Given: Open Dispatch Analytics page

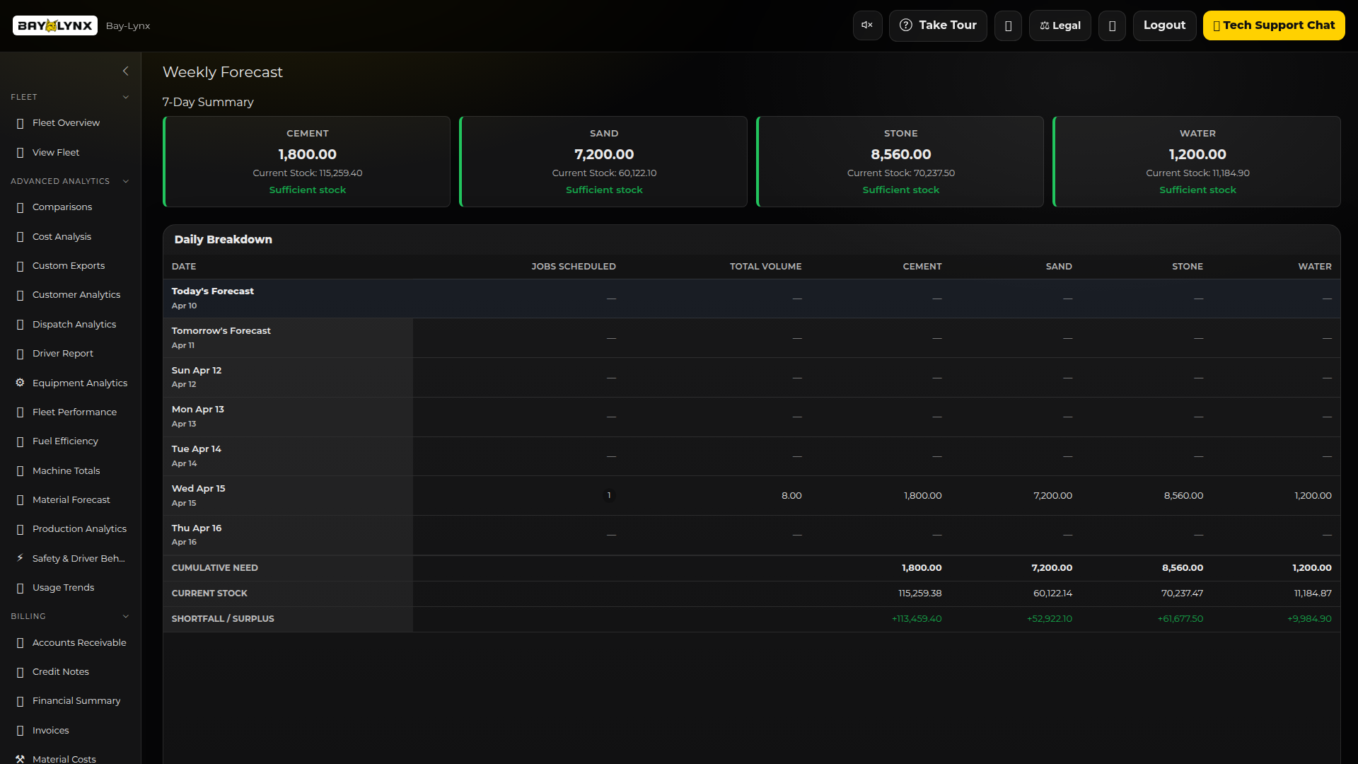Looking at the screenshot, I should point(74,324).
